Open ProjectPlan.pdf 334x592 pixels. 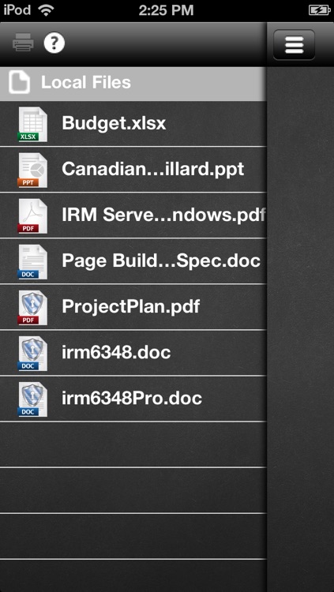pyautogui.click(x=133, y=307)
